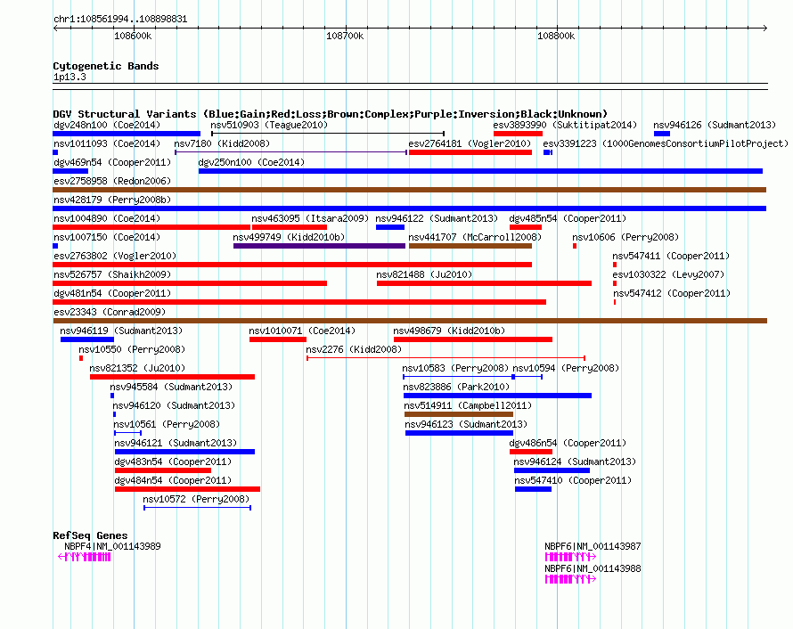Image resolution: width=793 pixels, height=629 pixels.
Task: Click nsv945584 (Sudmant2013) label
Action: (171, 387)
